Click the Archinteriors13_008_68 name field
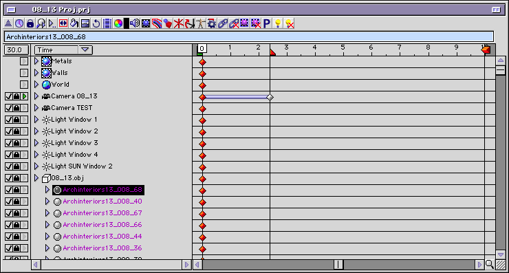 249,36
